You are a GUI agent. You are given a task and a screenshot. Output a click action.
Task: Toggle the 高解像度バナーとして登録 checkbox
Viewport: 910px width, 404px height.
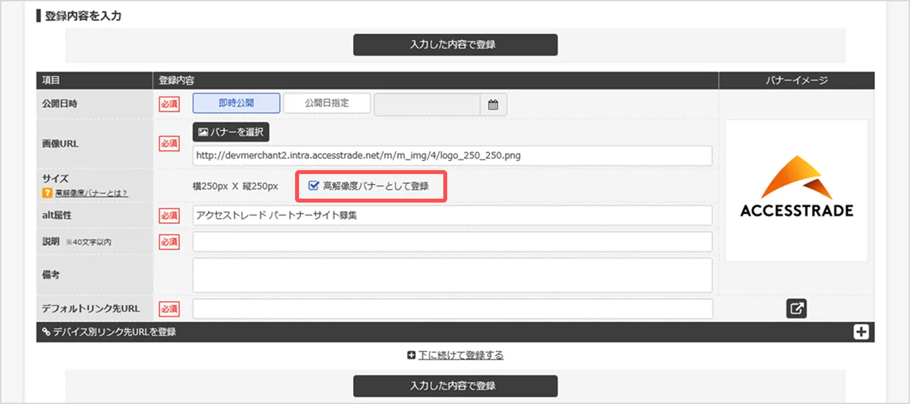coord(313,185)
